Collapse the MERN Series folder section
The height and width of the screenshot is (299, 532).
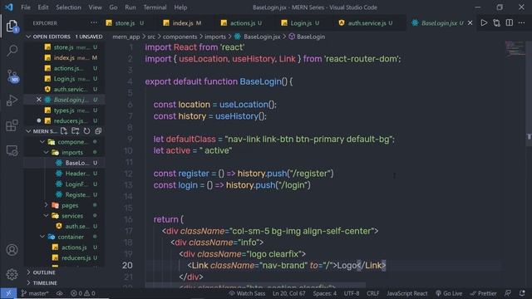[x=42, y=131]
